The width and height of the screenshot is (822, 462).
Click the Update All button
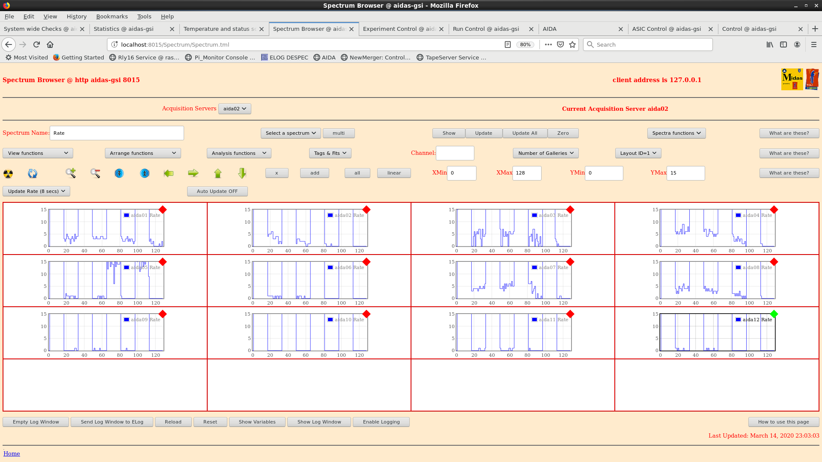pos(524,133)
